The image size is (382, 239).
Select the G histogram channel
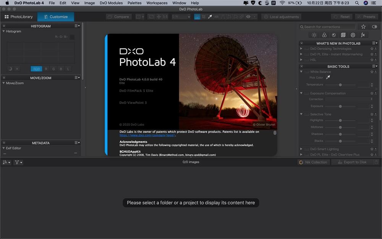click(x=53, y=69)
